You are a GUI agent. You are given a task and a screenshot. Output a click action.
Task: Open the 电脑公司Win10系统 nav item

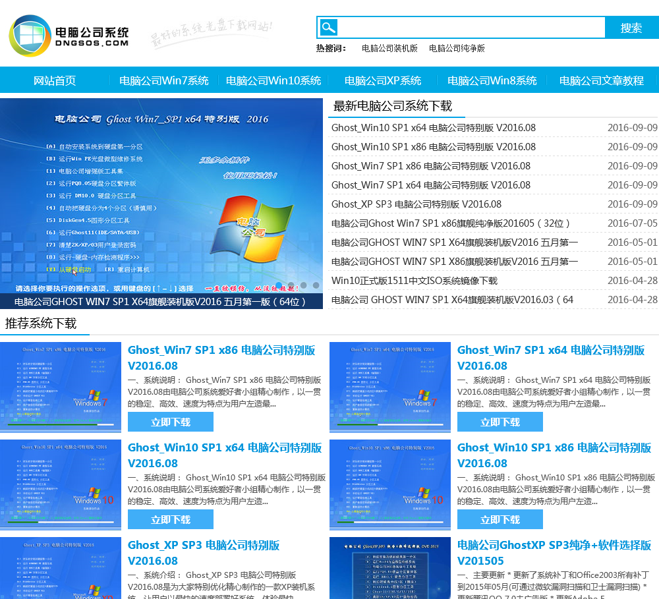pyautogui.click(x=273, y=80)
